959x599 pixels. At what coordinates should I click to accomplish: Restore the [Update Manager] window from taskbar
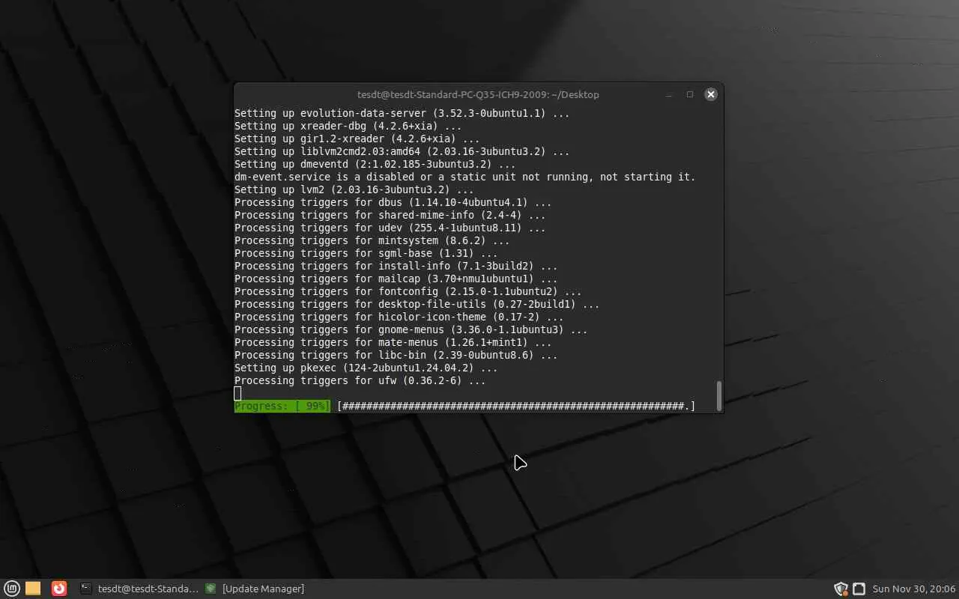255,589
